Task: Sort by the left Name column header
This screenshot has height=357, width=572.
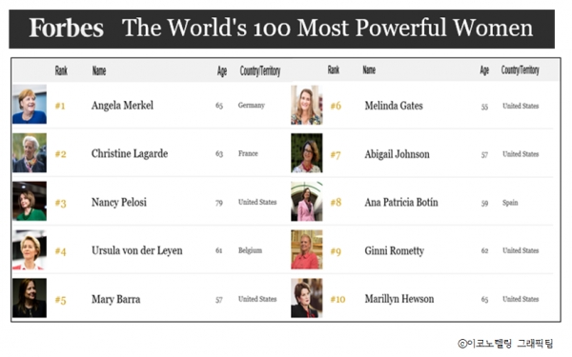Action: 99,70
